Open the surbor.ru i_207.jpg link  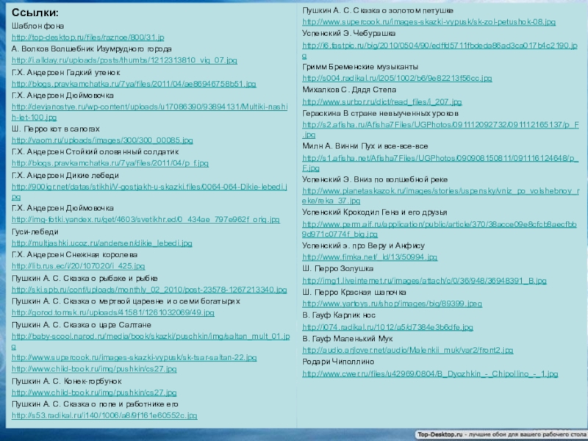point(381,102)
